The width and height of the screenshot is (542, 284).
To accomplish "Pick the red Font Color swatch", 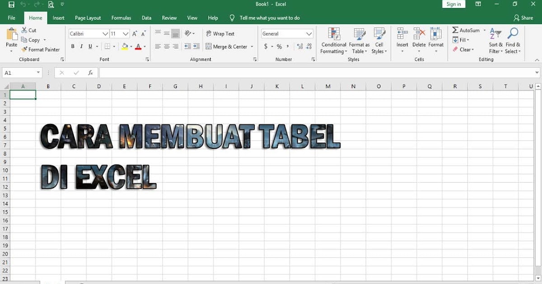I will click(139, 46).
